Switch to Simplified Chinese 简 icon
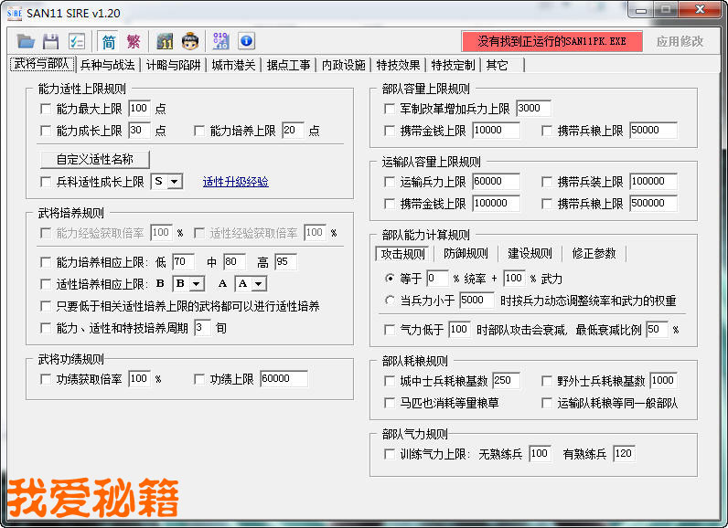This screenshot has width=728, height=528. (x=109, y=41)
